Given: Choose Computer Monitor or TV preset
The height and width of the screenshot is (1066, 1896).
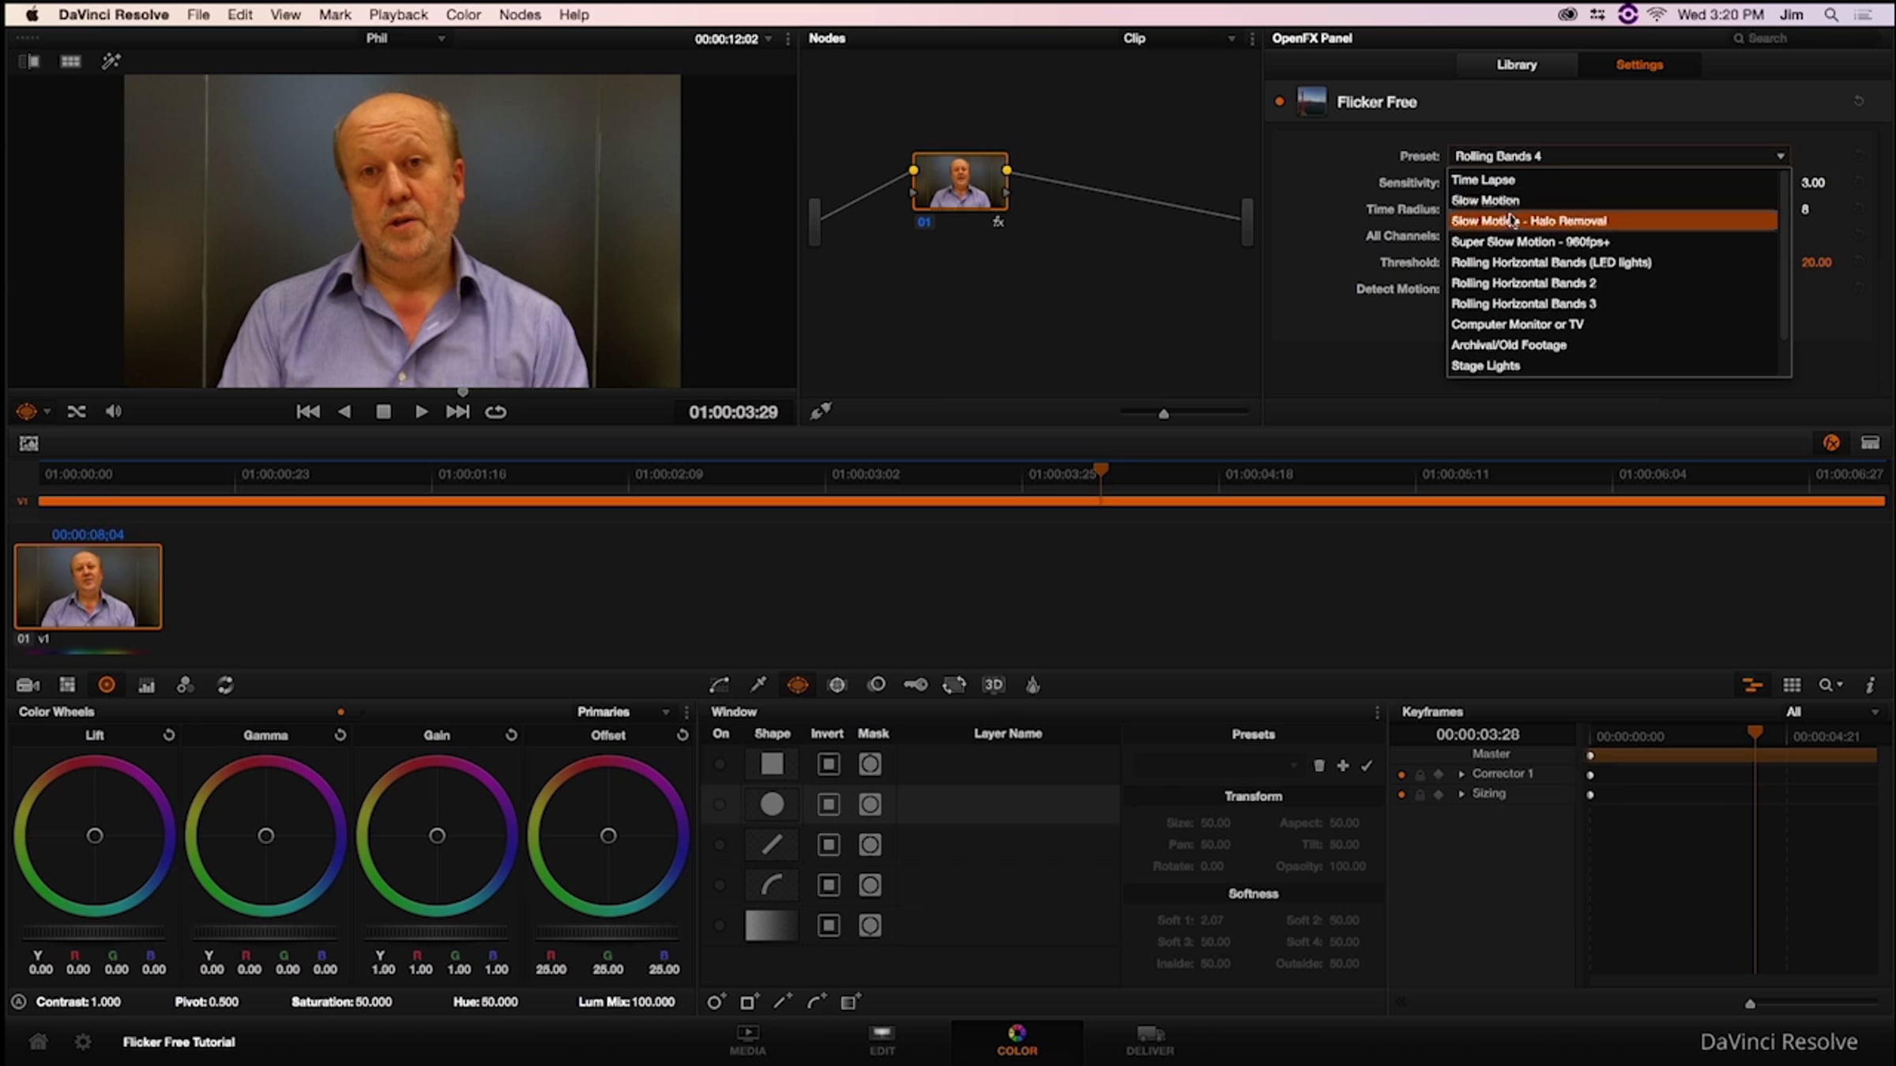Looking at the screenshot, I should (x=1613, y=325).
